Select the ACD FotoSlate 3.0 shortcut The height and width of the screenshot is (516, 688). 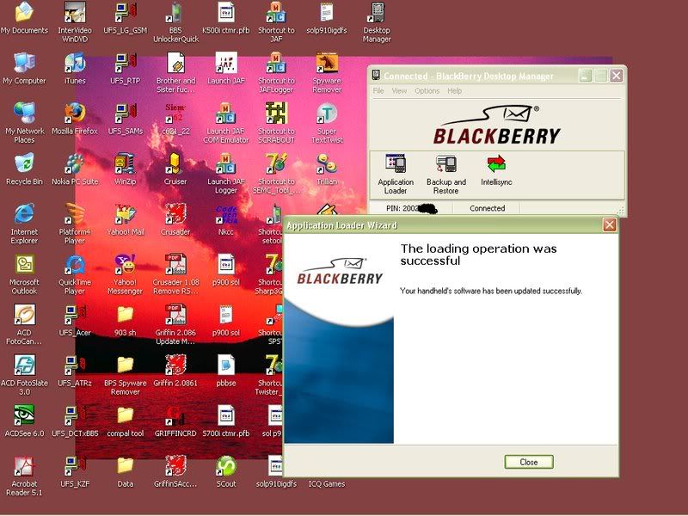tap(24, 376)
